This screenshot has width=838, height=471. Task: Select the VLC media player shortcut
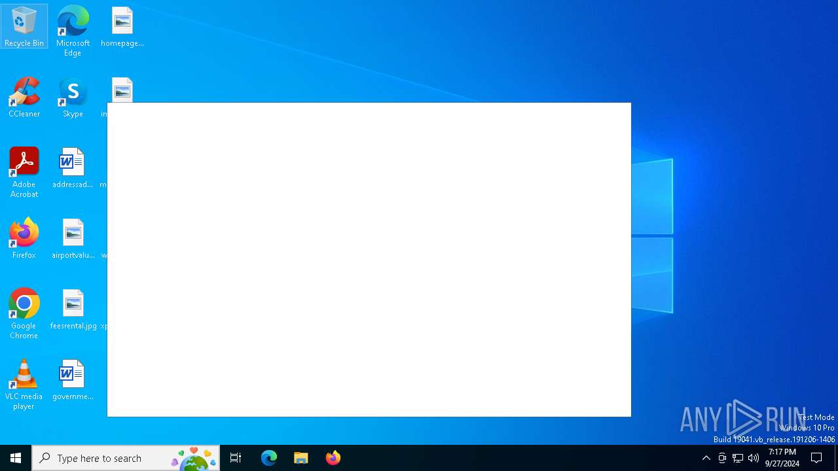(24, 385)
